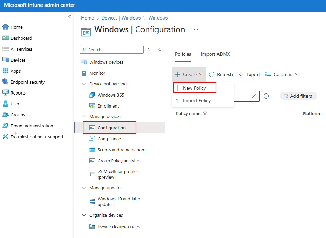
Task: Open the Troubleshooting + support tools icon
Action: pyautogui.click(x=5, y=137)
